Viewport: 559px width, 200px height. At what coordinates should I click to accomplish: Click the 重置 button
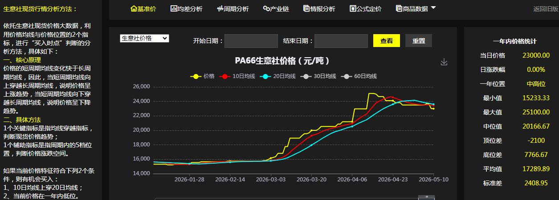click(419, 41)
